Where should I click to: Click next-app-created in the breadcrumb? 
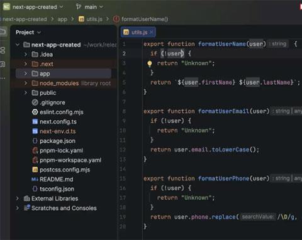click(x=25, y=19)
